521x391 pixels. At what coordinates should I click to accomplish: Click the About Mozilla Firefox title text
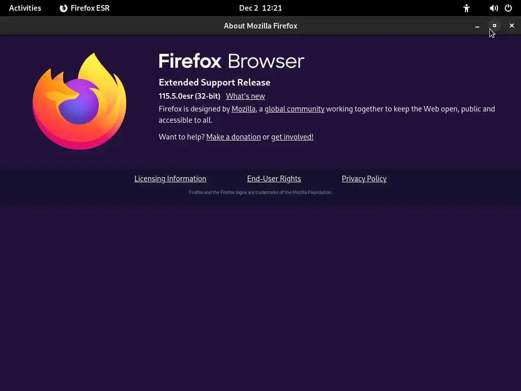tap(260, 26)
